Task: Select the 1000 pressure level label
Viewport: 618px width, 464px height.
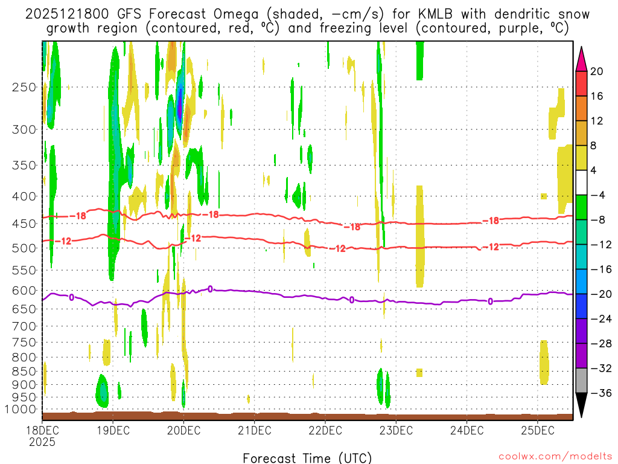Action: (x=20, y=410)
